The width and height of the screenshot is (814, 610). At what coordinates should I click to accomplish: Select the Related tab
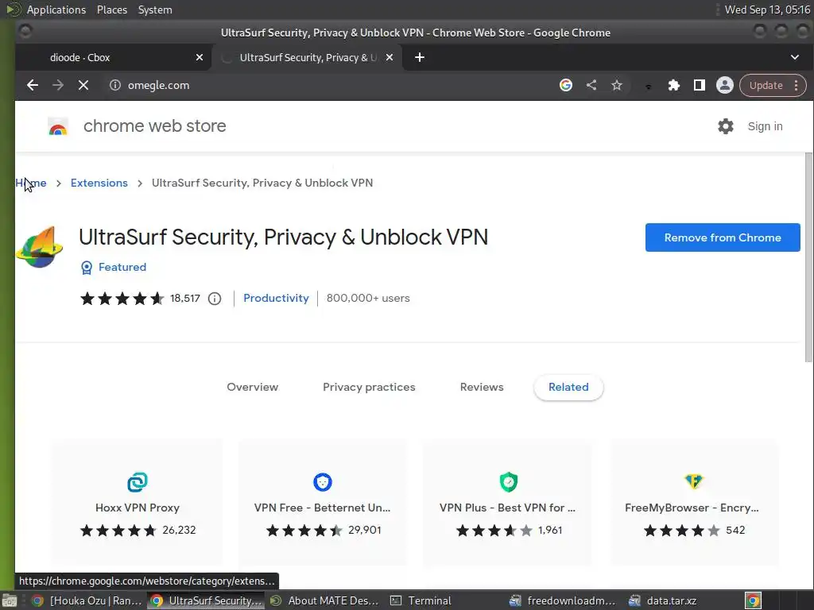click(568, 387)
